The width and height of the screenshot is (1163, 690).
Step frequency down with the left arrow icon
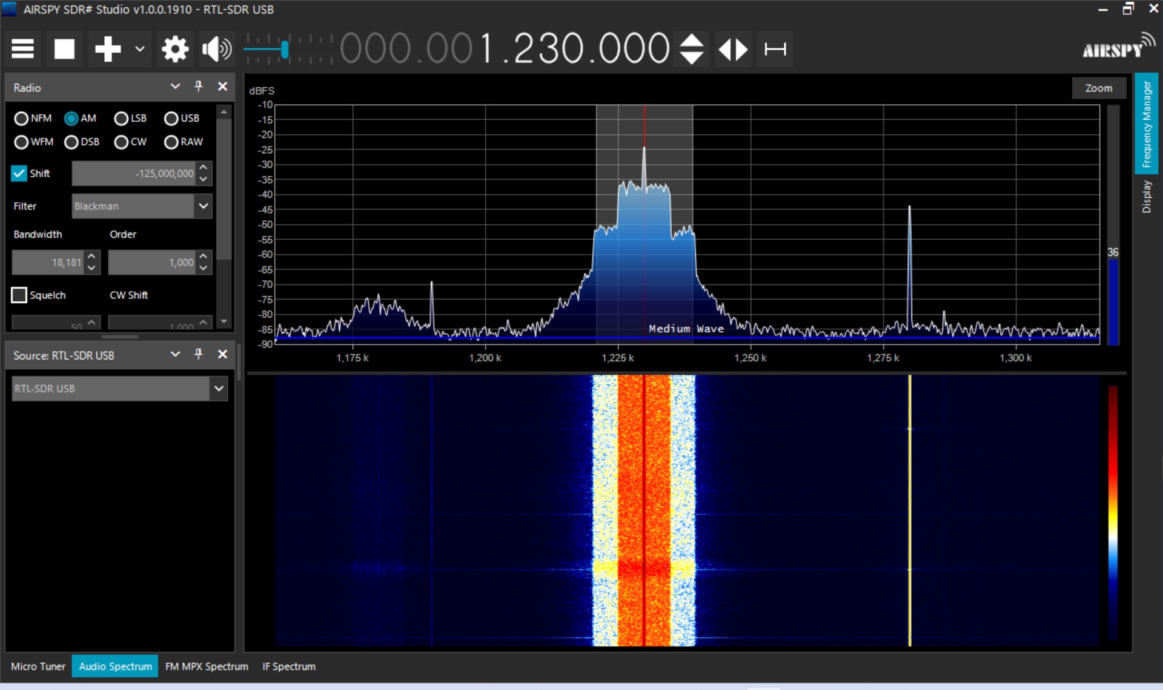(x=726, y=48)
